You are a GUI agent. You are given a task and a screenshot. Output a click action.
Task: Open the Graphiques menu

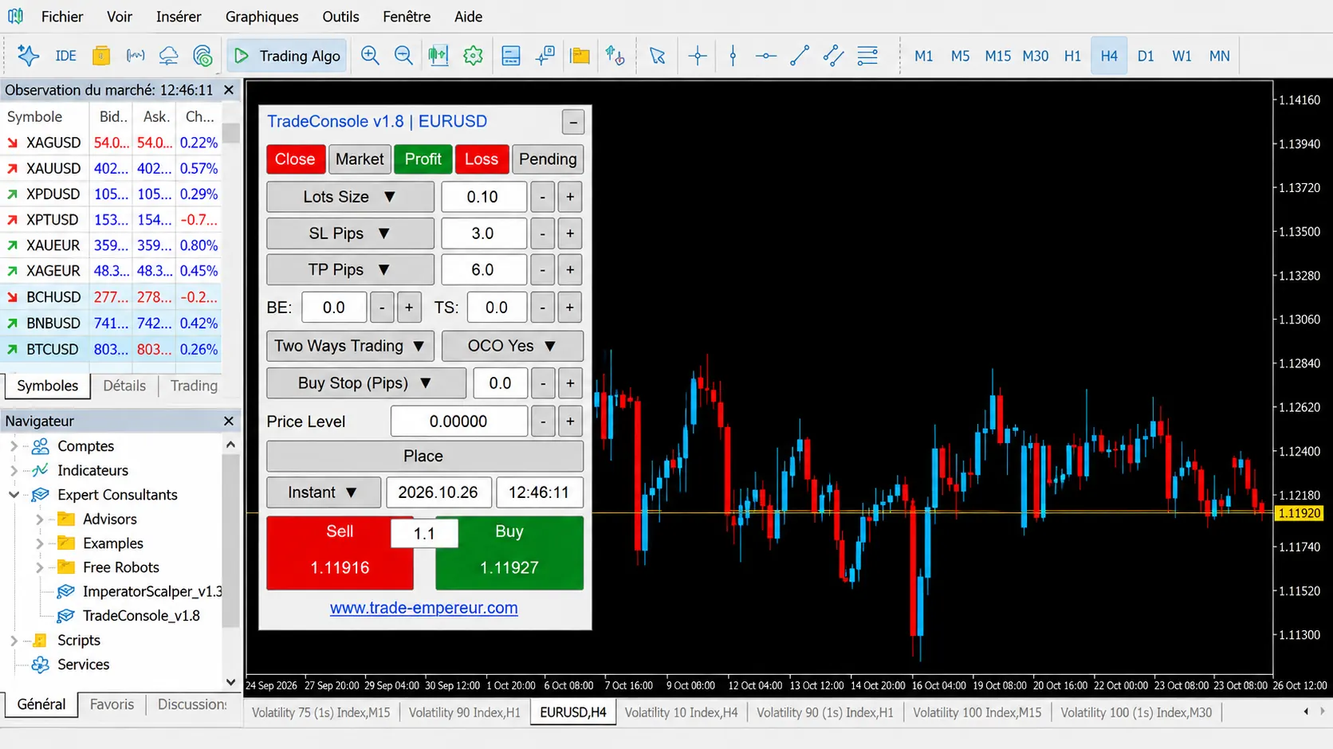(x=261, y=17)
